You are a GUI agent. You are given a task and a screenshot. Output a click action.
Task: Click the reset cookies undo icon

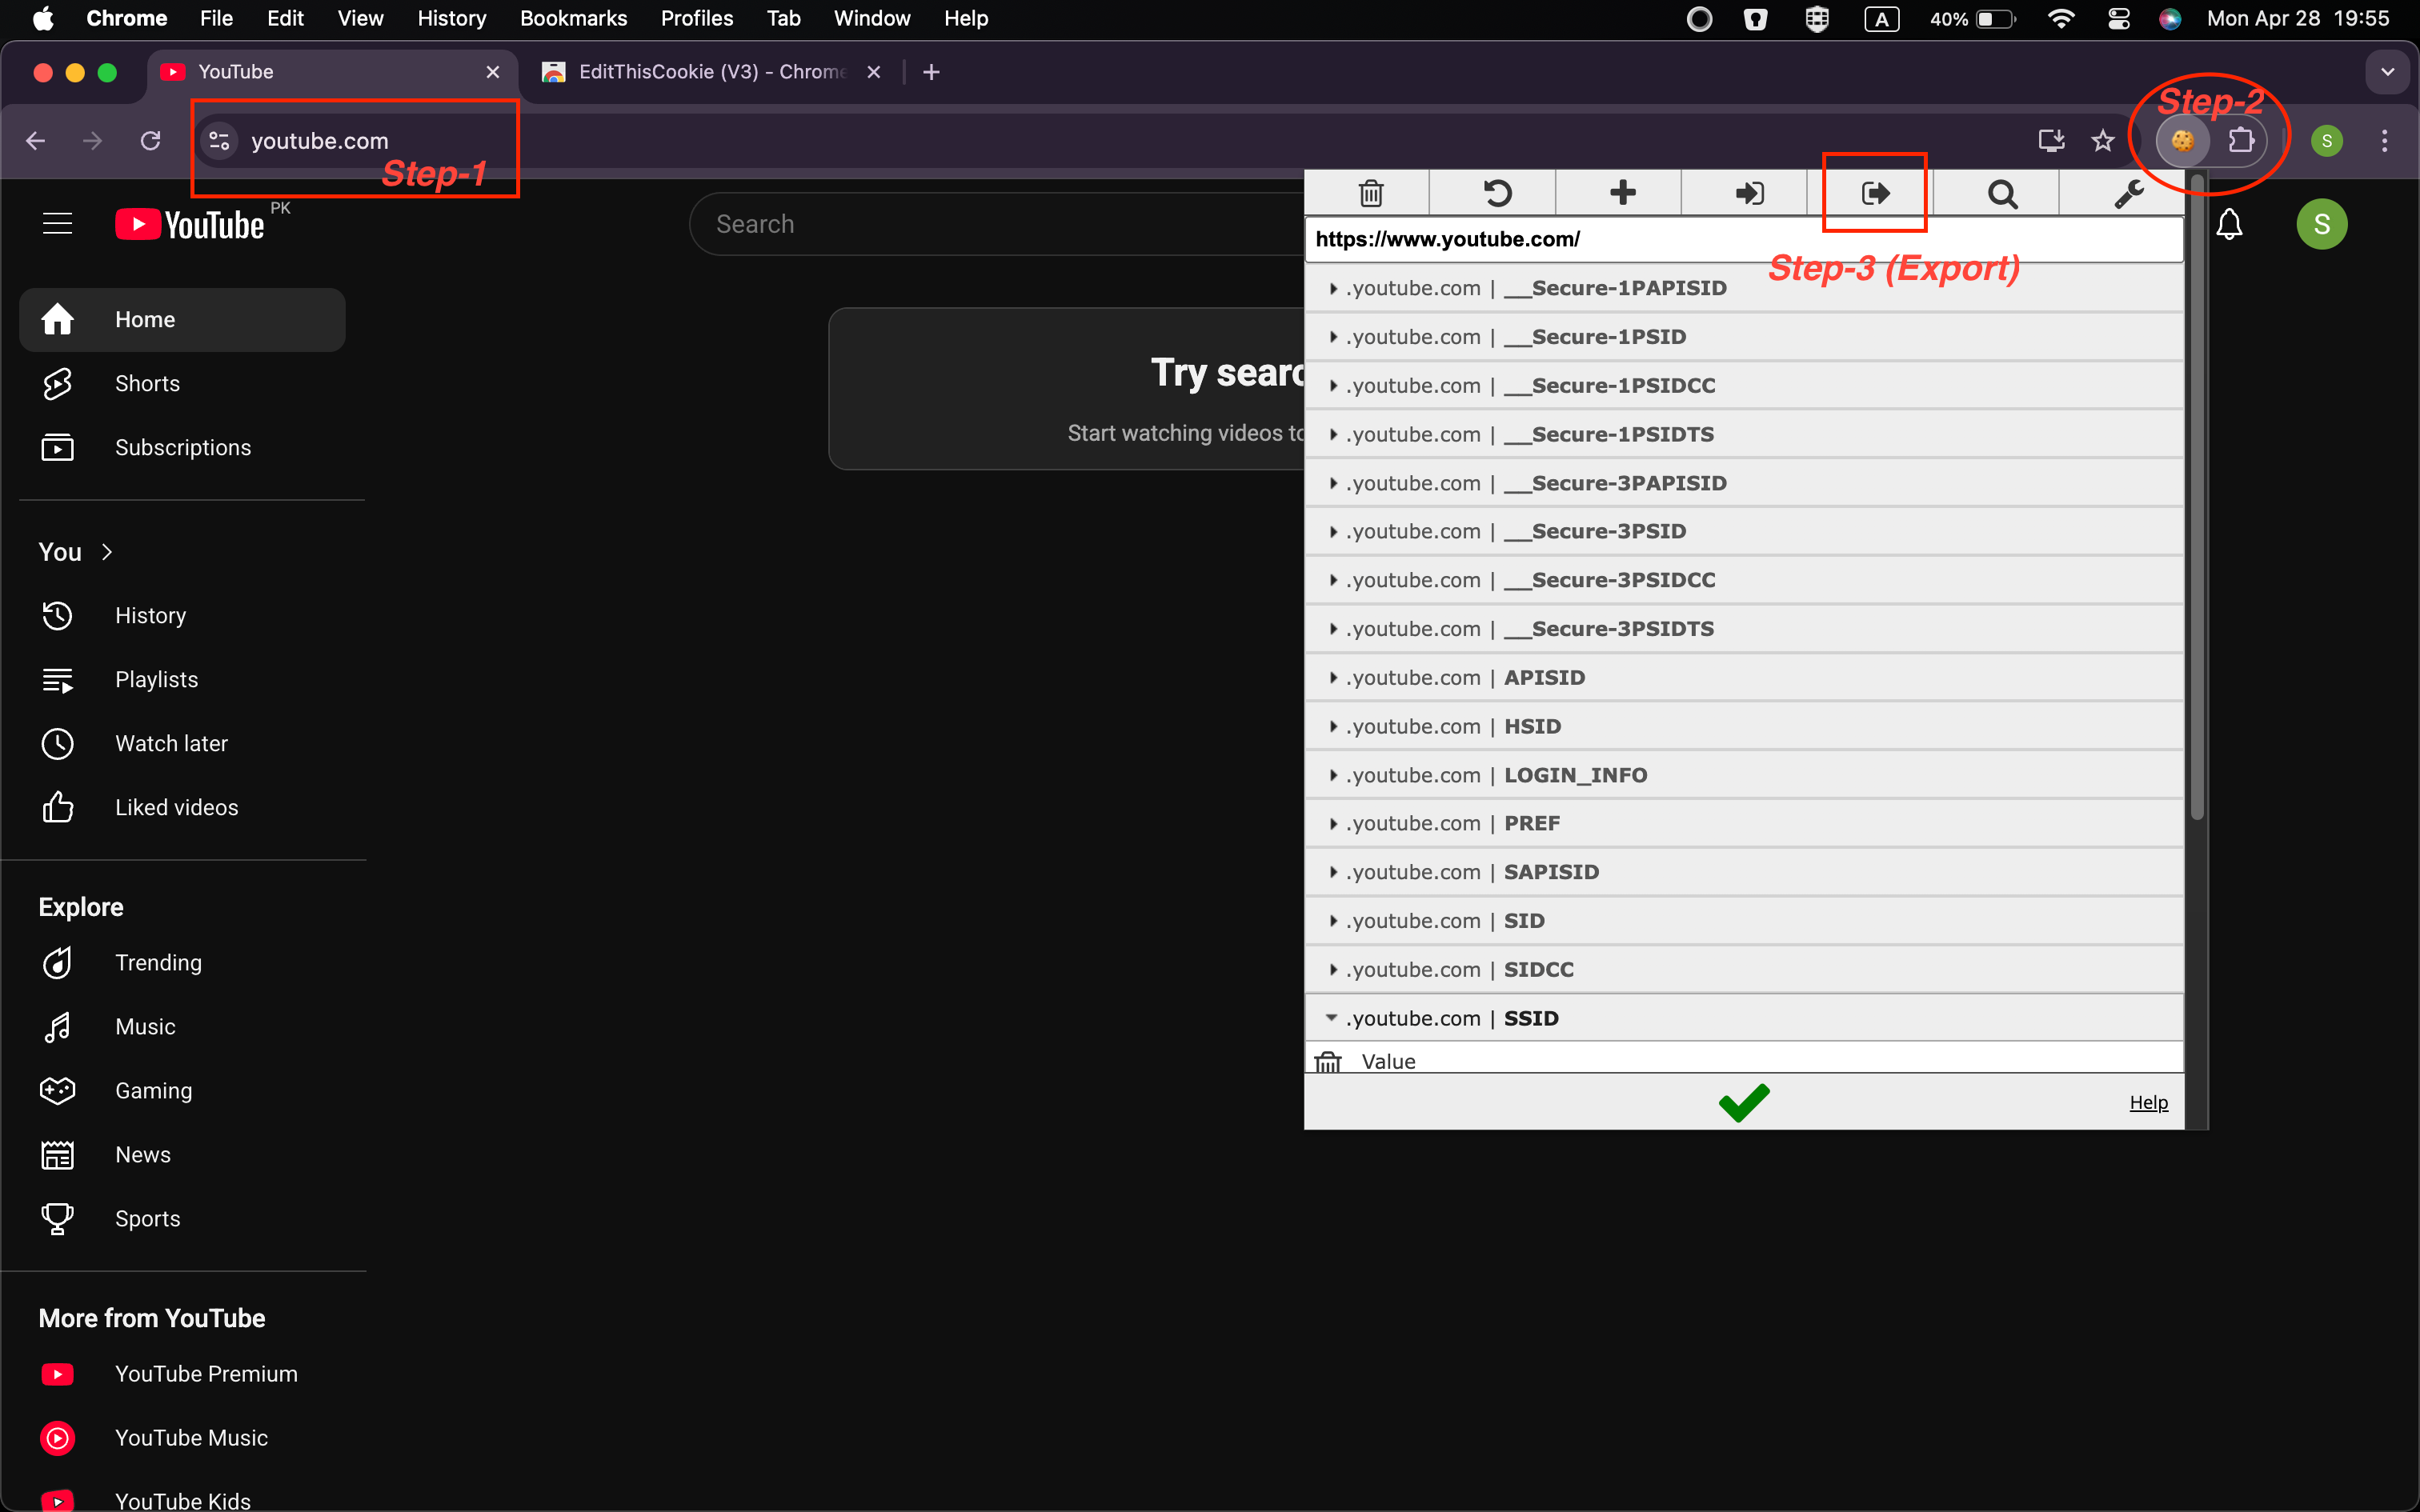coord(1497,193)
